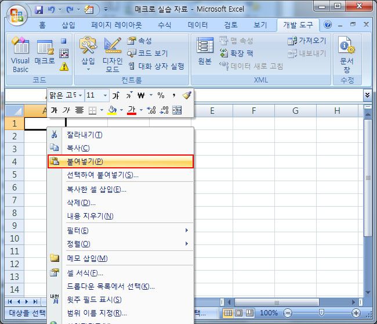Toggle italic in mini toolbar
Screen dimensions: 377x324
click(x=66, y=110)
